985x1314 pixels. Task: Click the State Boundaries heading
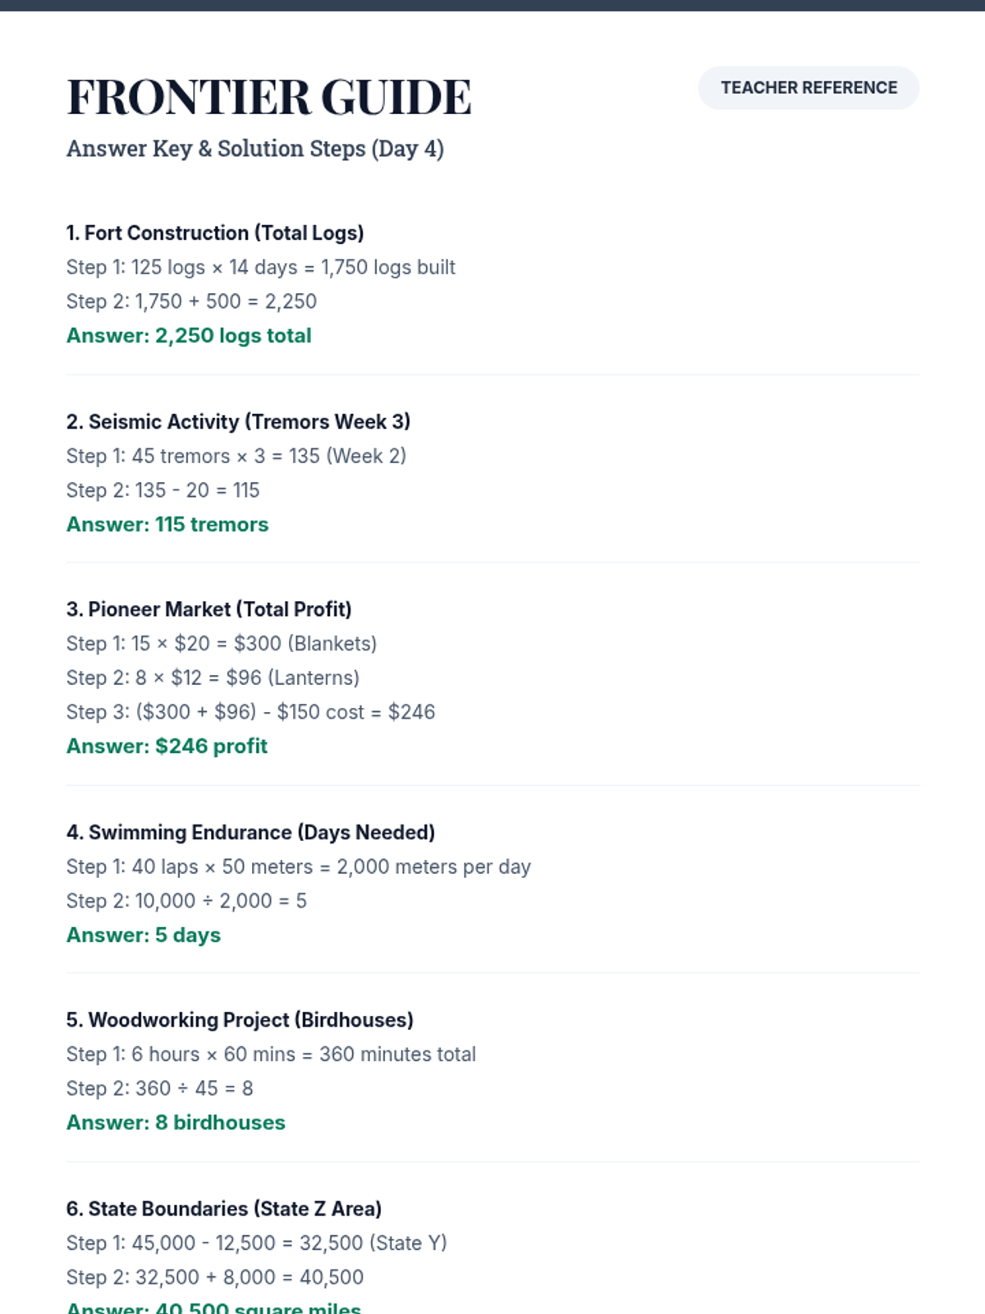224,1209
